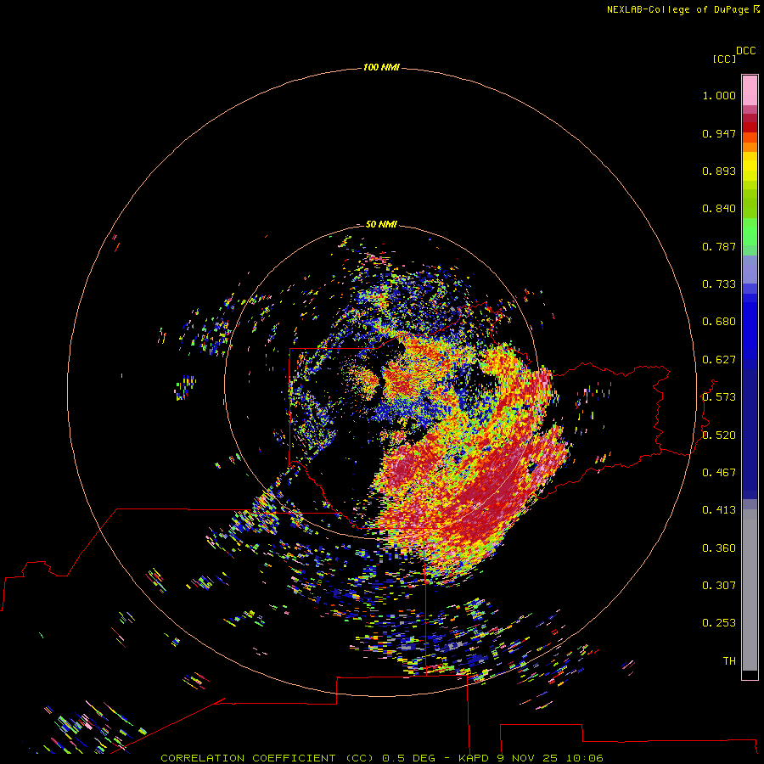Click the 50 NMI range ring label

[381, 224]
